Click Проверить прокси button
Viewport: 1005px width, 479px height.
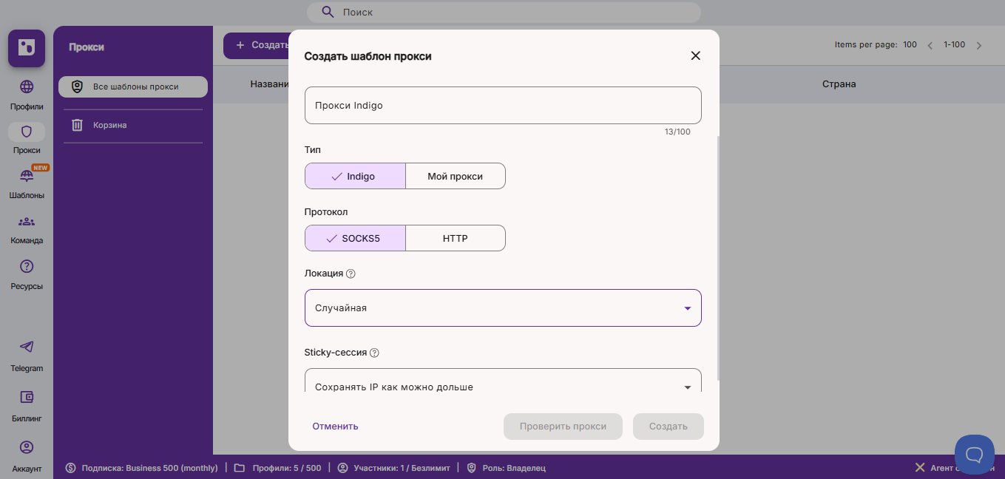pyautogui.click(x=563, y=427)
